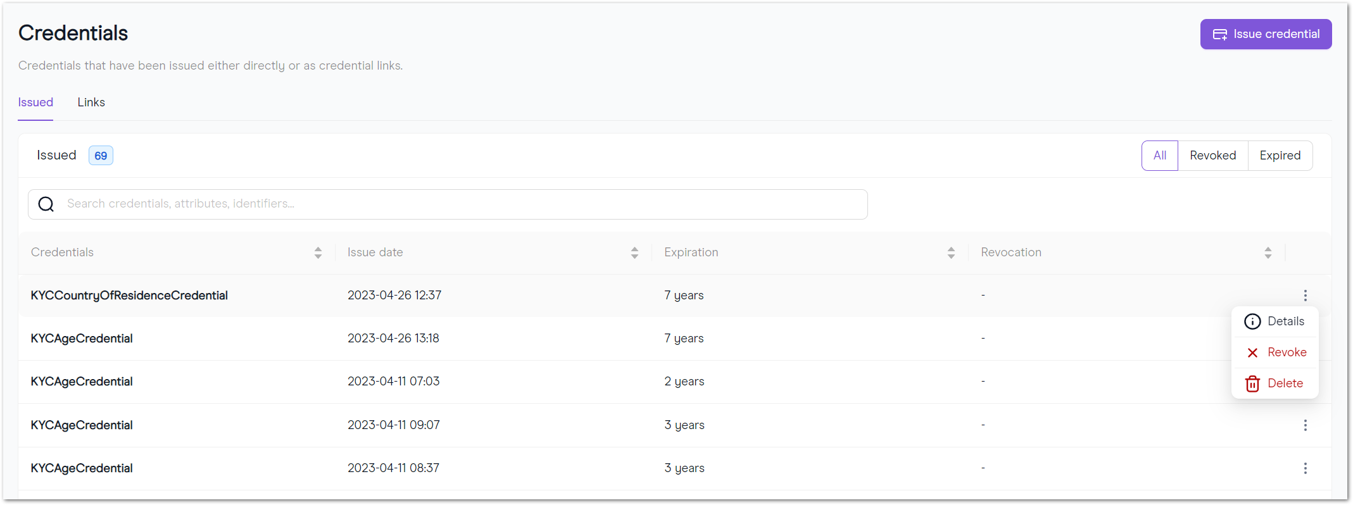Filter list to Expired credentials
The width and height of the screenshot is (1353, 505).
click(x=1280, y=156)
